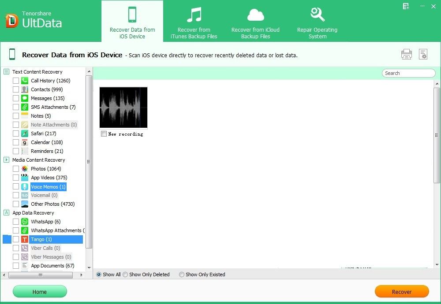Collapse the Text Content Recovery group
The image size is (441, 304).
(6, 72)
